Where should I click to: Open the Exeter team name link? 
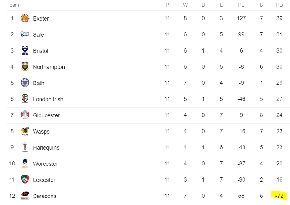pyautogui.click(x=41, y=19)
